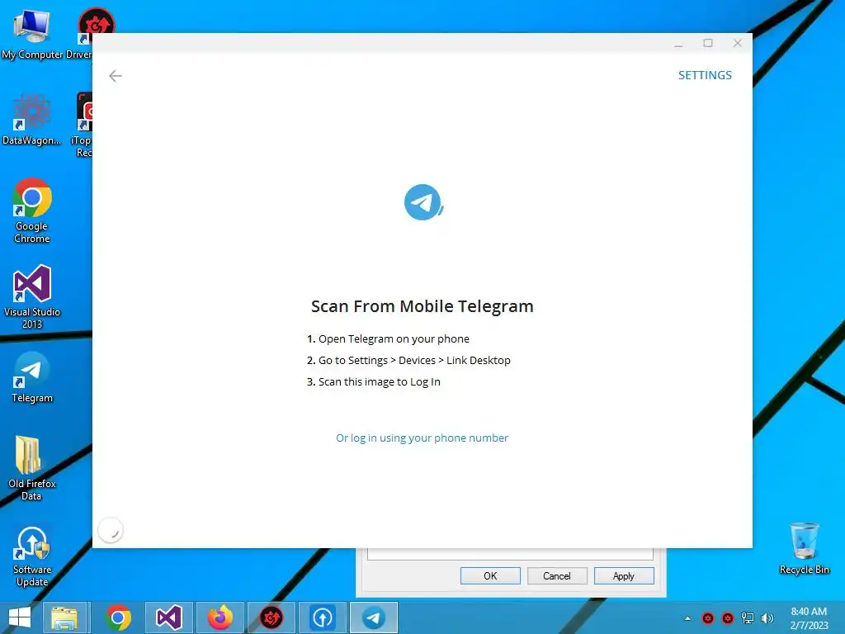Viewport: 845px width, 634px height.
Task: Open the Software Update app in taskbar
Action: (x=323, y=617)
